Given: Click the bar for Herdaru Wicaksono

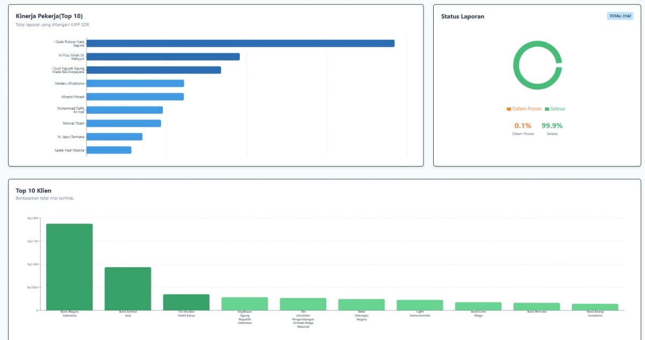Looking at the screenshot, I should point(134,83).
